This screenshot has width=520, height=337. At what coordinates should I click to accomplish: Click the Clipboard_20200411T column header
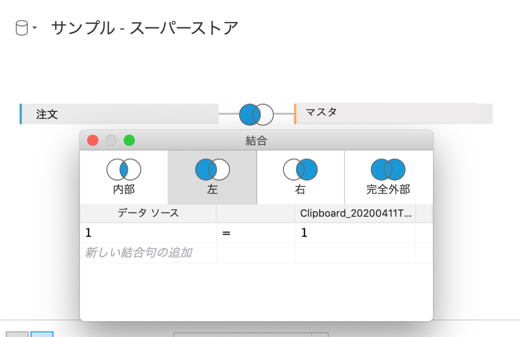[x=355, y=213]
